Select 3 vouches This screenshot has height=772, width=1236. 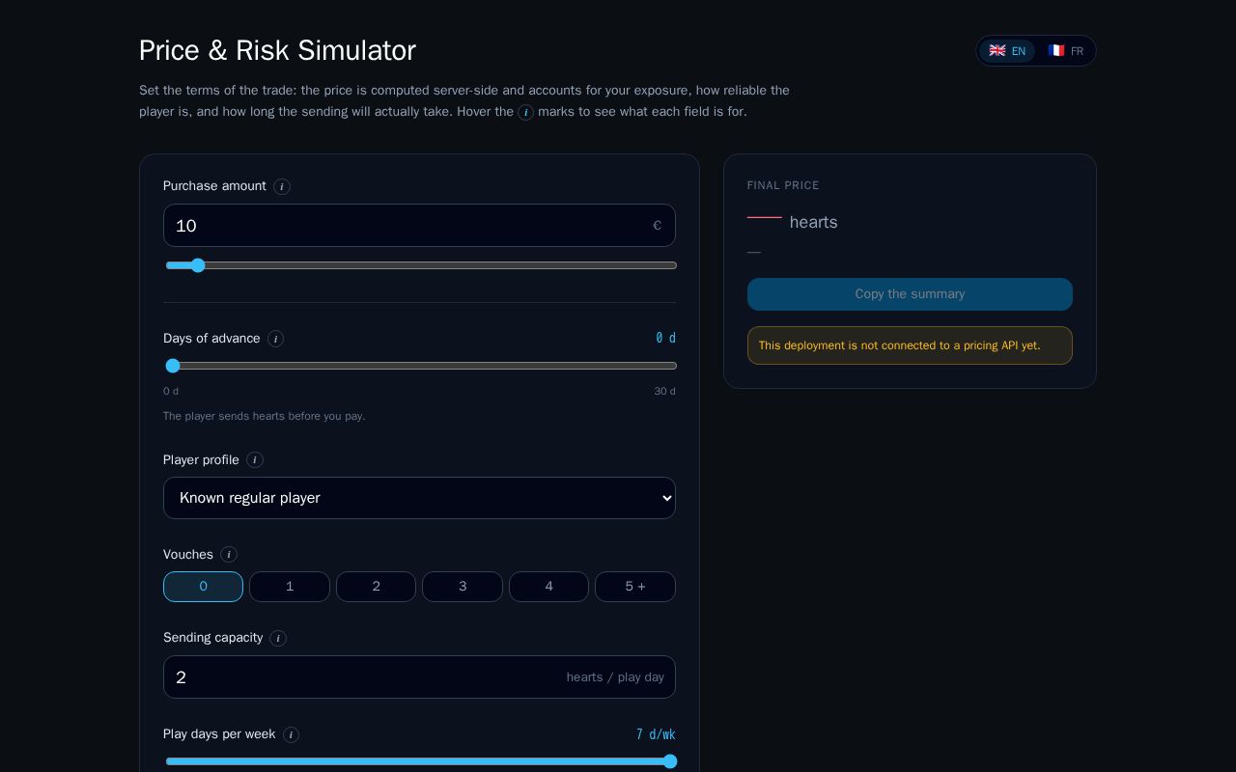(463, 587)
